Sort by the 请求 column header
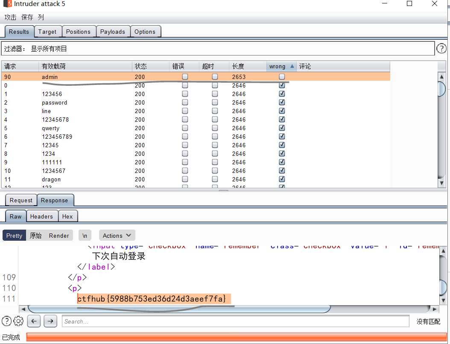Image resolution: width=450 pixels, height=344 pixels. [x=20, y=66]
